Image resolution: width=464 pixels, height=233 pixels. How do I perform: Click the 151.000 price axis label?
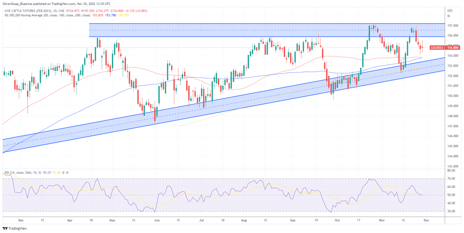[453, 86]
